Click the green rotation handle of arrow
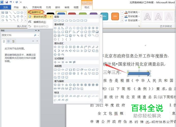 click(x=139, y=67)
